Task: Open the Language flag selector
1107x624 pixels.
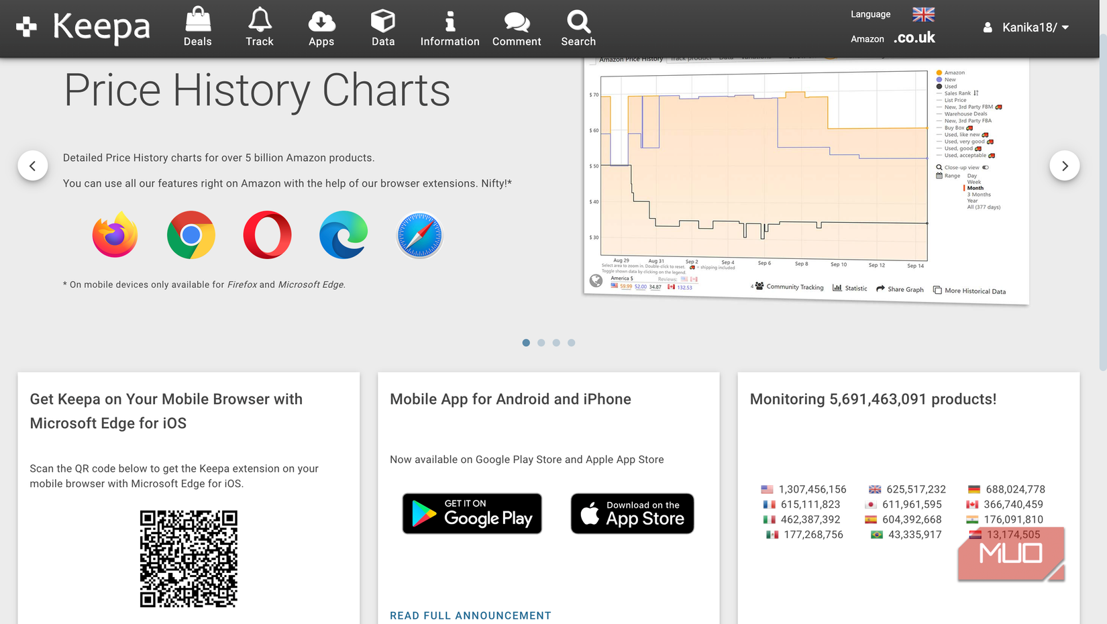Action: 923,14
